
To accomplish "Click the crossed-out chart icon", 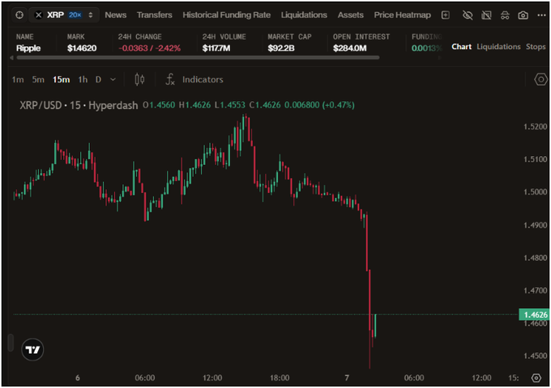I will pyautogui.click(x=486, y=15).
